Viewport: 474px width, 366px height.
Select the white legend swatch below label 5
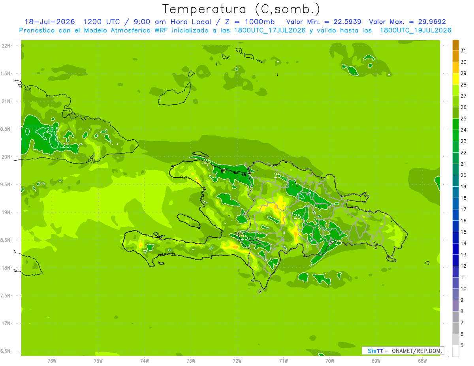tap(455, 351)
